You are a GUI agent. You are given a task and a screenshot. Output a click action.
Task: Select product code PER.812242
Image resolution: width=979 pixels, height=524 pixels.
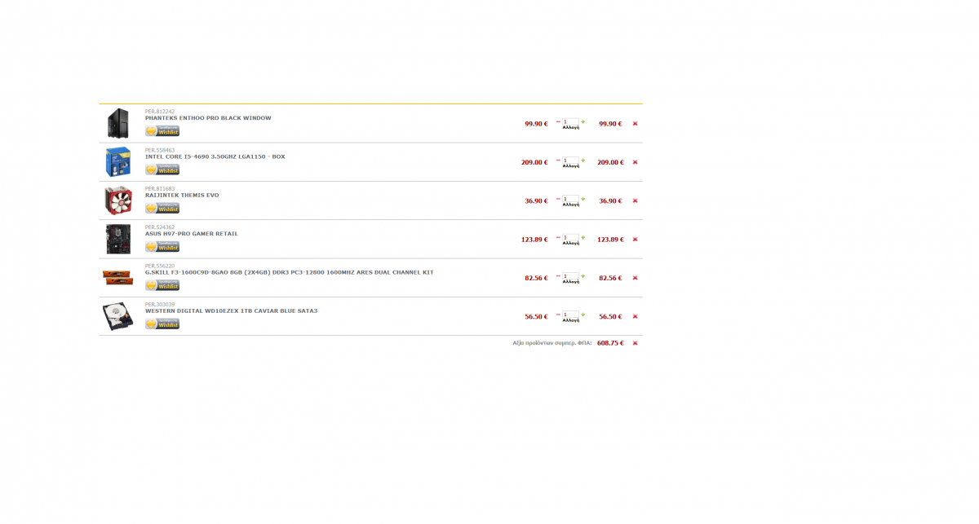(160, 112)
